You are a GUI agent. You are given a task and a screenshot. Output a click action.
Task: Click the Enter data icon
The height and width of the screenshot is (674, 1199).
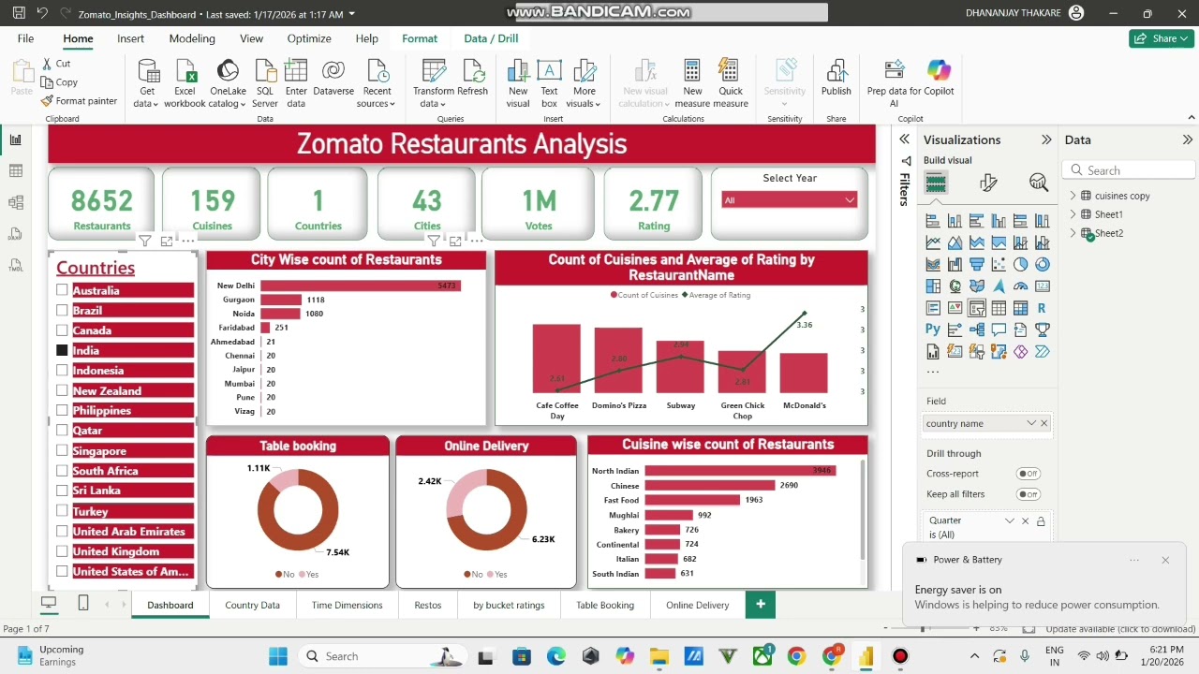(x=296, y=71)
